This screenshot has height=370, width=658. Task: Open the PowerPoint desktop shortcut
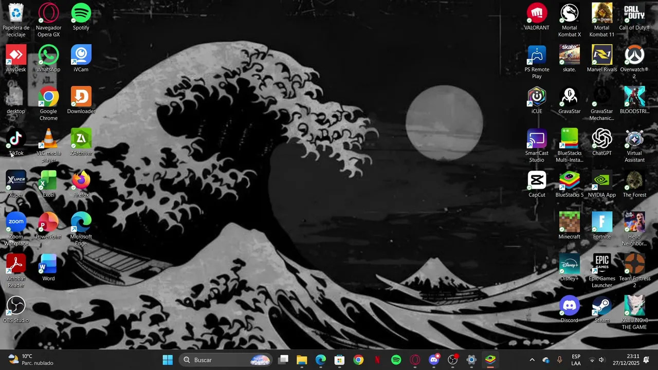coord(48,226)
